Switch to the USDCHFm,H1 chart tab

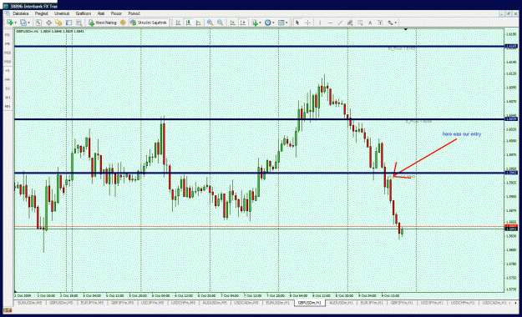463,303
